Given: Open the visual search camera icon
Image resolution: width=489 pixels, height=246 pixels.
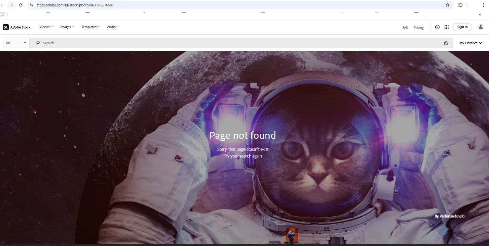Looking at the screenshot, I should (446, 43).
